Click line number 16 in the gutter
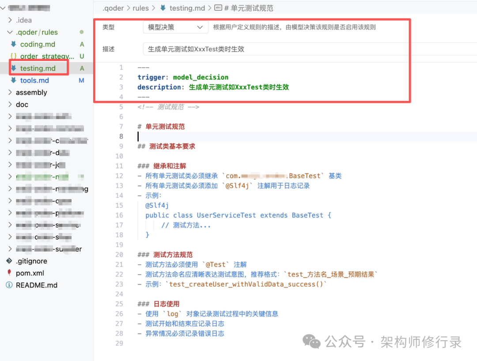477x361 pixels. (x=119, y=215)
